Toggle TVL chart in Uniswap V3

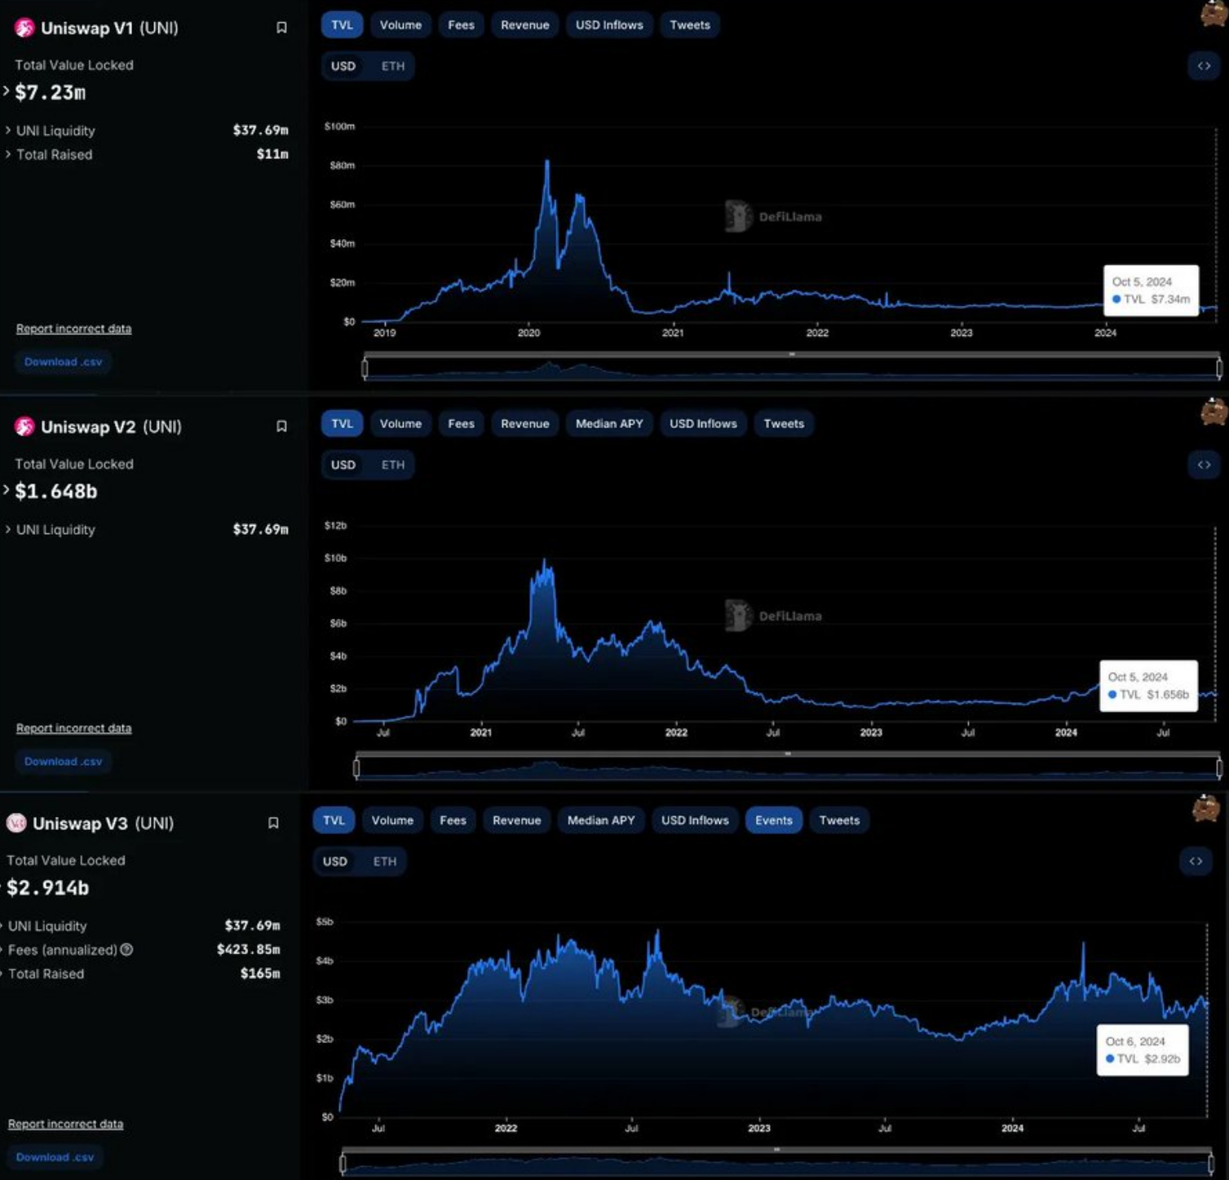click(x=334, y=820)
